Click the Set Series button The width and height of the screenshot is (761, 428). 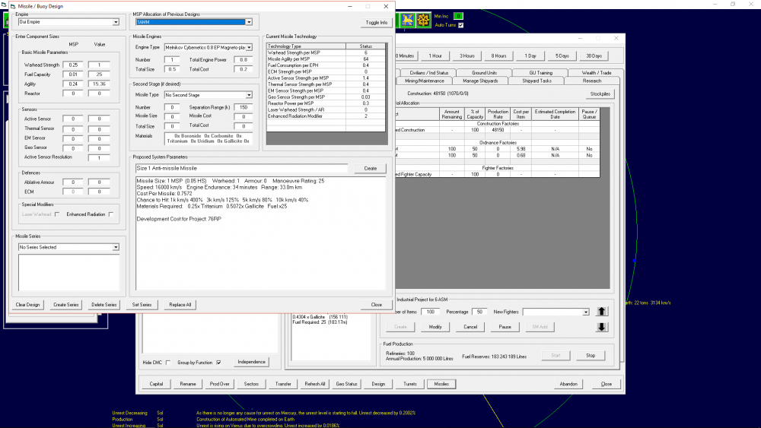pos(142,305)
